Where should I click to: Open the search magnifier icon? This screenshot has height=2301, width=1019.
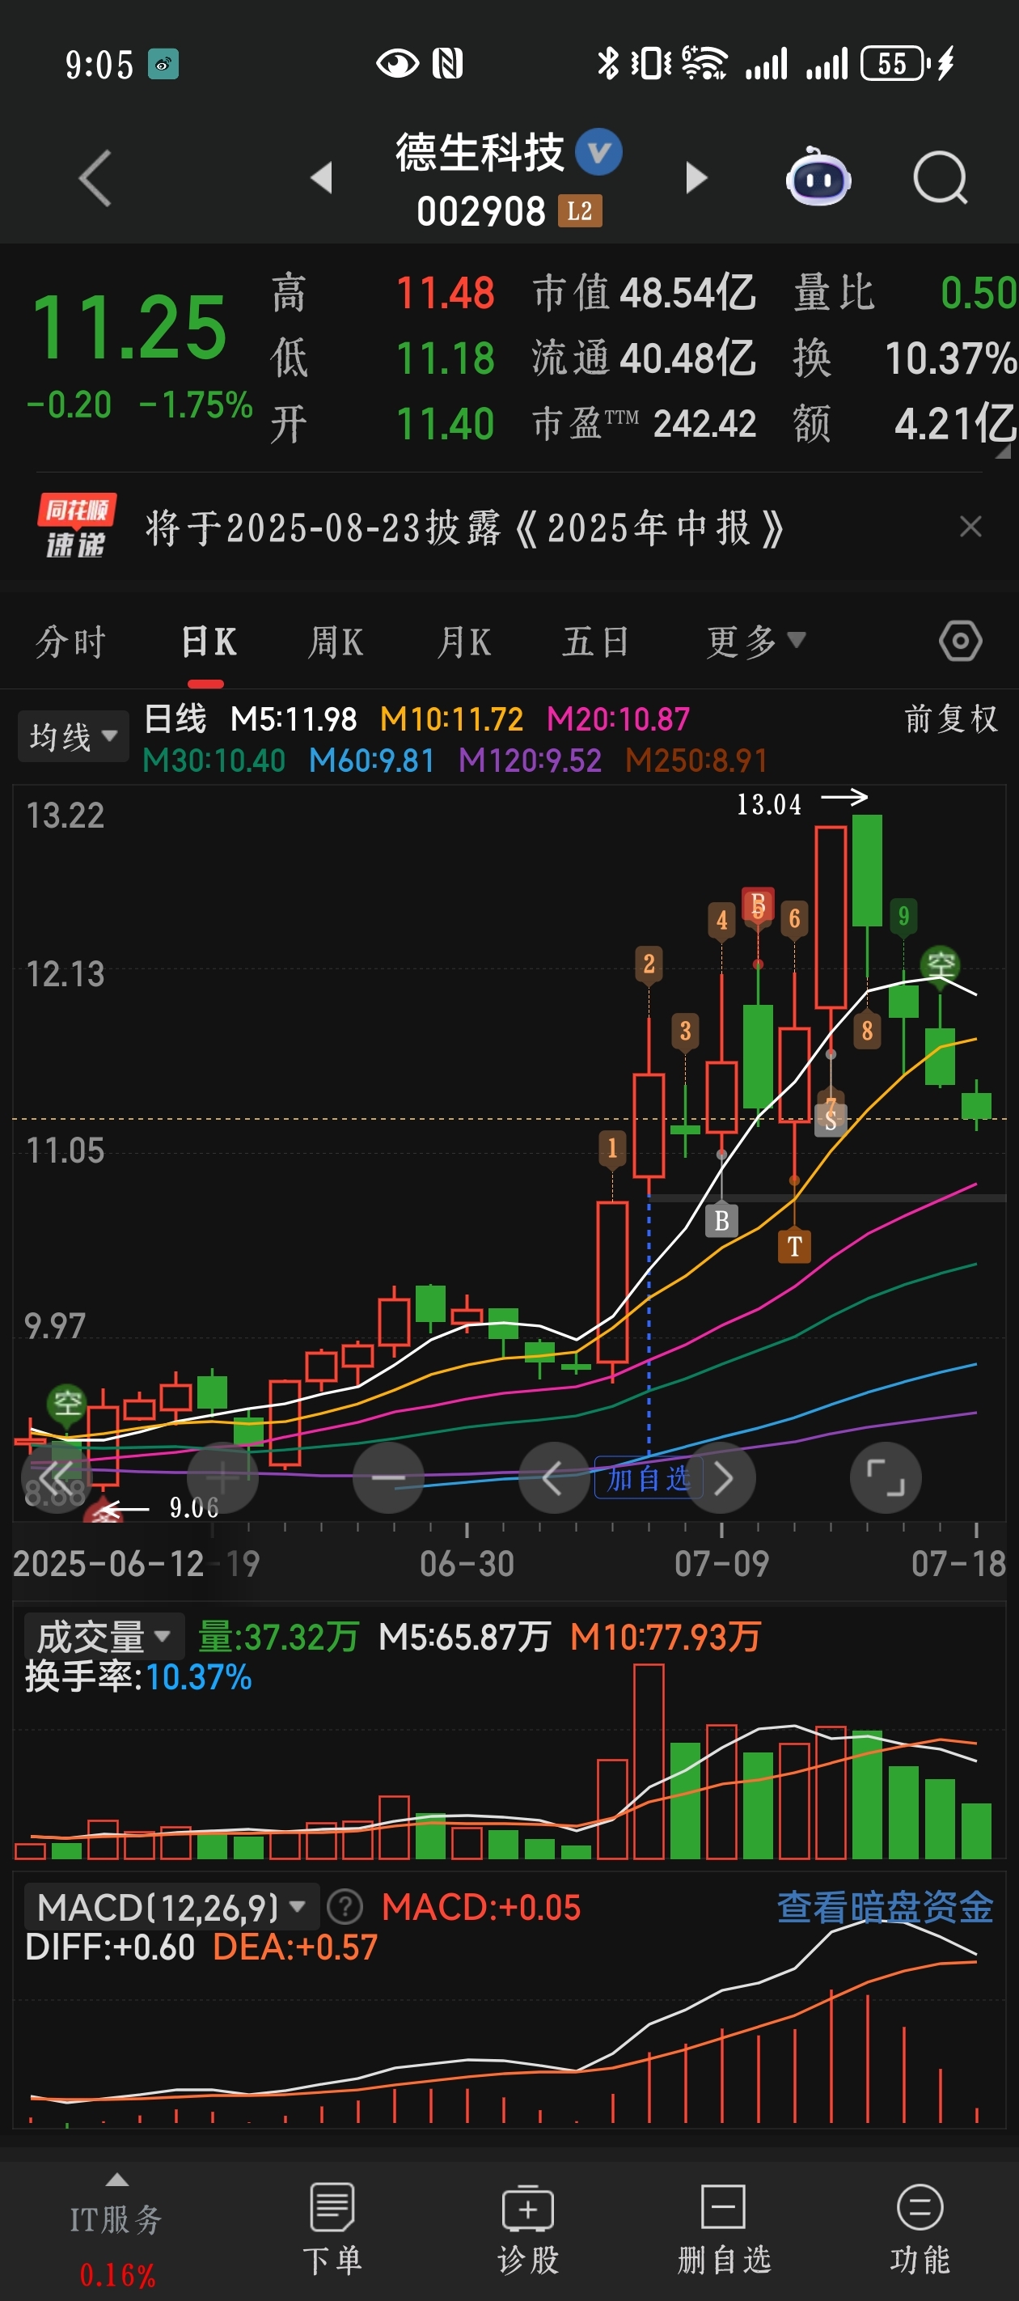coord(941,178)
